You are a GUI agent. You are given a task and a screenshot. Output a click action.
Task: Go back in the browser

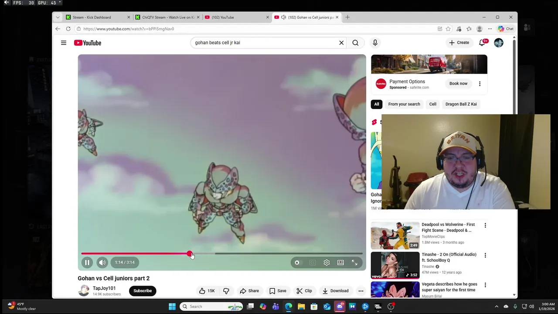pos(58,29)
